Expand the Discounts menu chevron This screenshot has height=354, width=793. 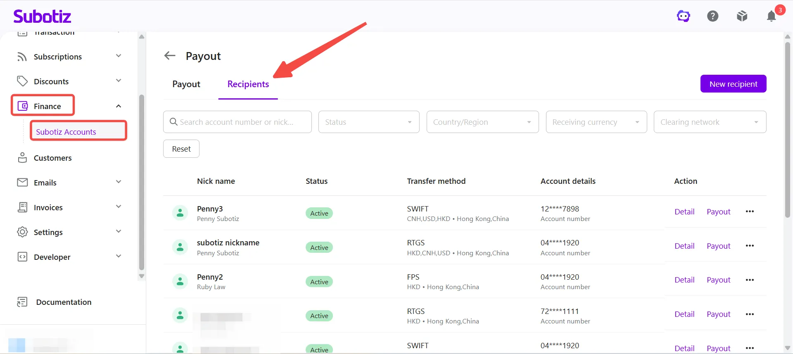[119, 81]
